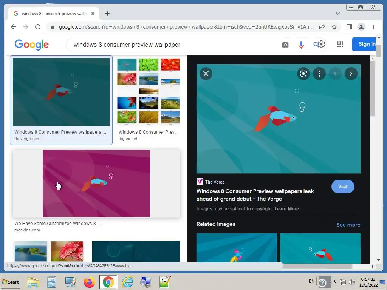387x290 pixels.
Task: Click the EN language indicator
Action: point(311,281)
